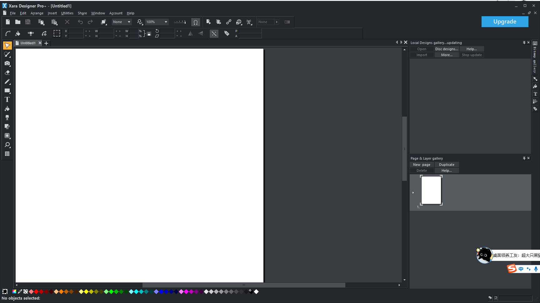The image size is (540, 303).
Task: Open the None quality dropdown
Action: (129, 22)
